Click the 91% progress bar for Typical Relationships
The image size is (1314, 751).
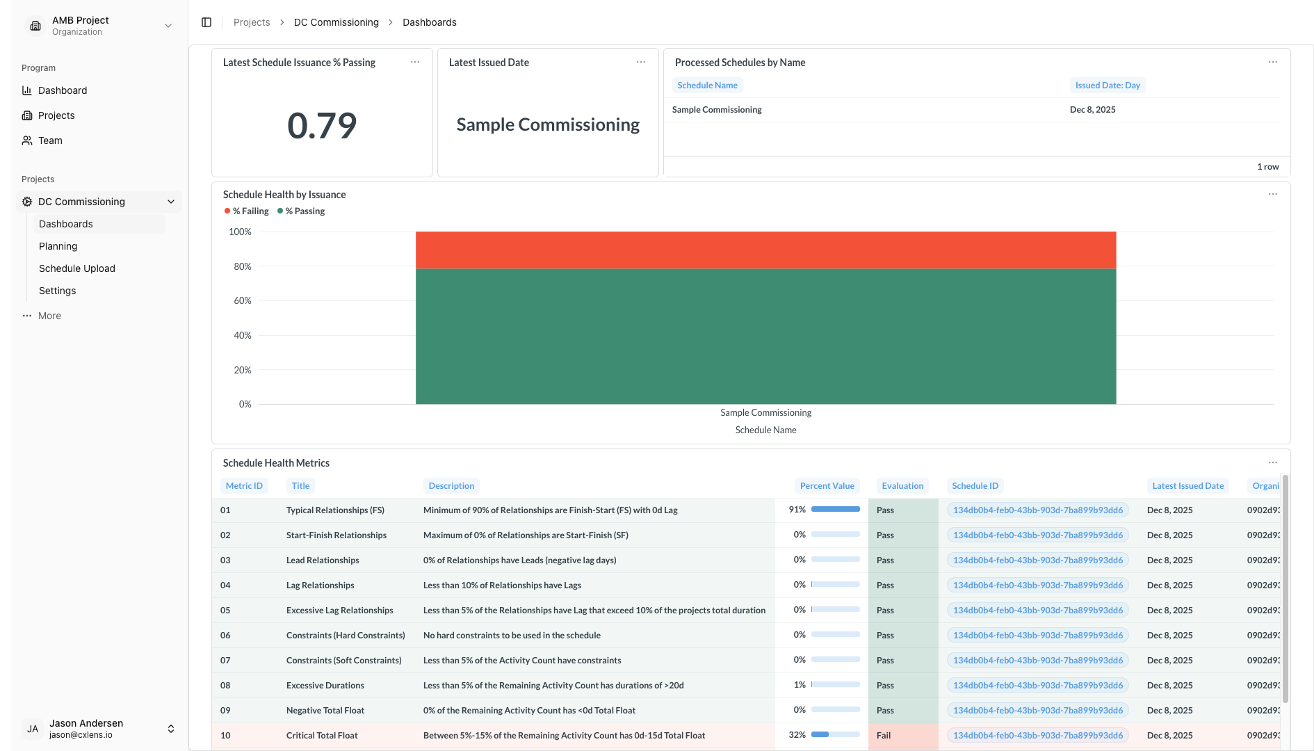(x=834, y=509)
